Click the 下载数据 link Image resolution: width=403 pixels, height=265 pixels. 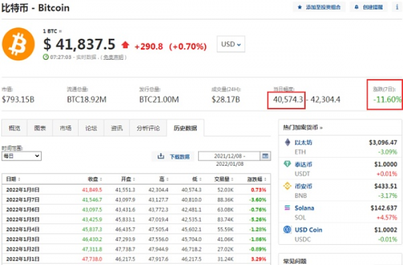click(180, 156)
